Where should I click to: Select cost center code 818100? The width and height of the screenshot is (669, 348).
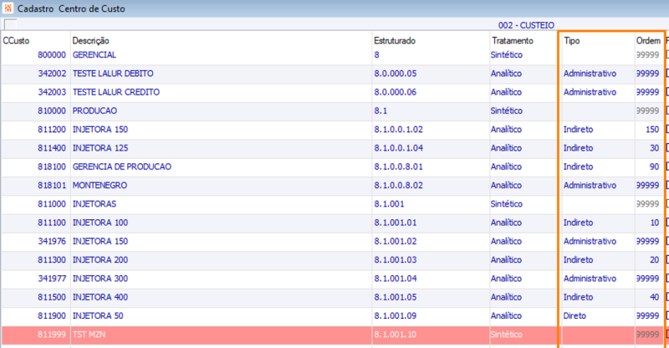tap(52, 167)
